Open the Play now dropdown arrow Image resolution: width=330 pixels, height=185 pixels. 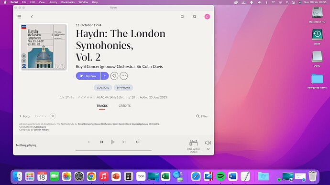(105, 76)
